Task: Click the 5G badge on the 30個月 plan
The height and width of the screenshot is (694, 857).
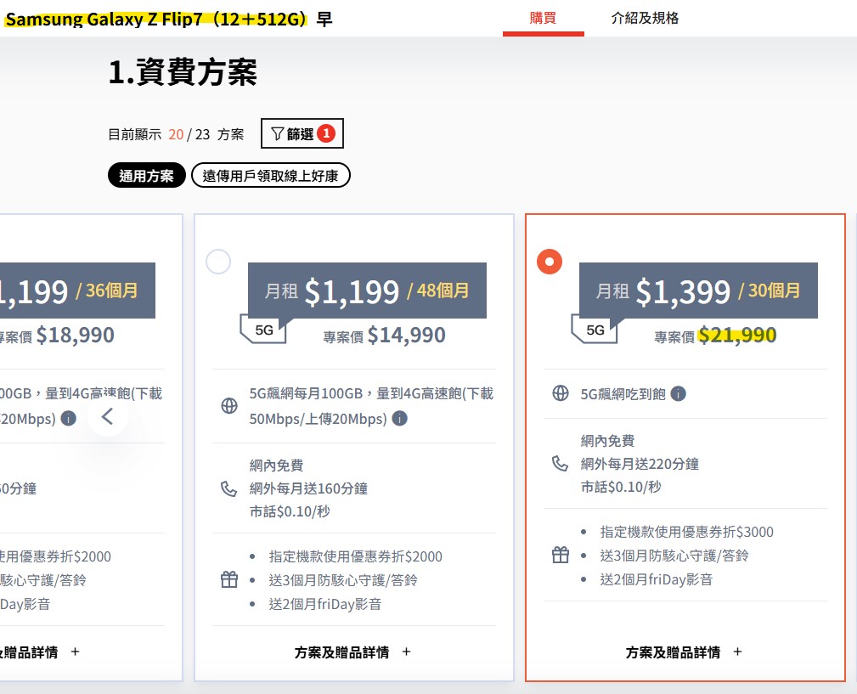Action: pos(595,330)
